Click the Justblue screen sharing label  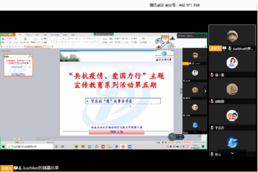40,168
